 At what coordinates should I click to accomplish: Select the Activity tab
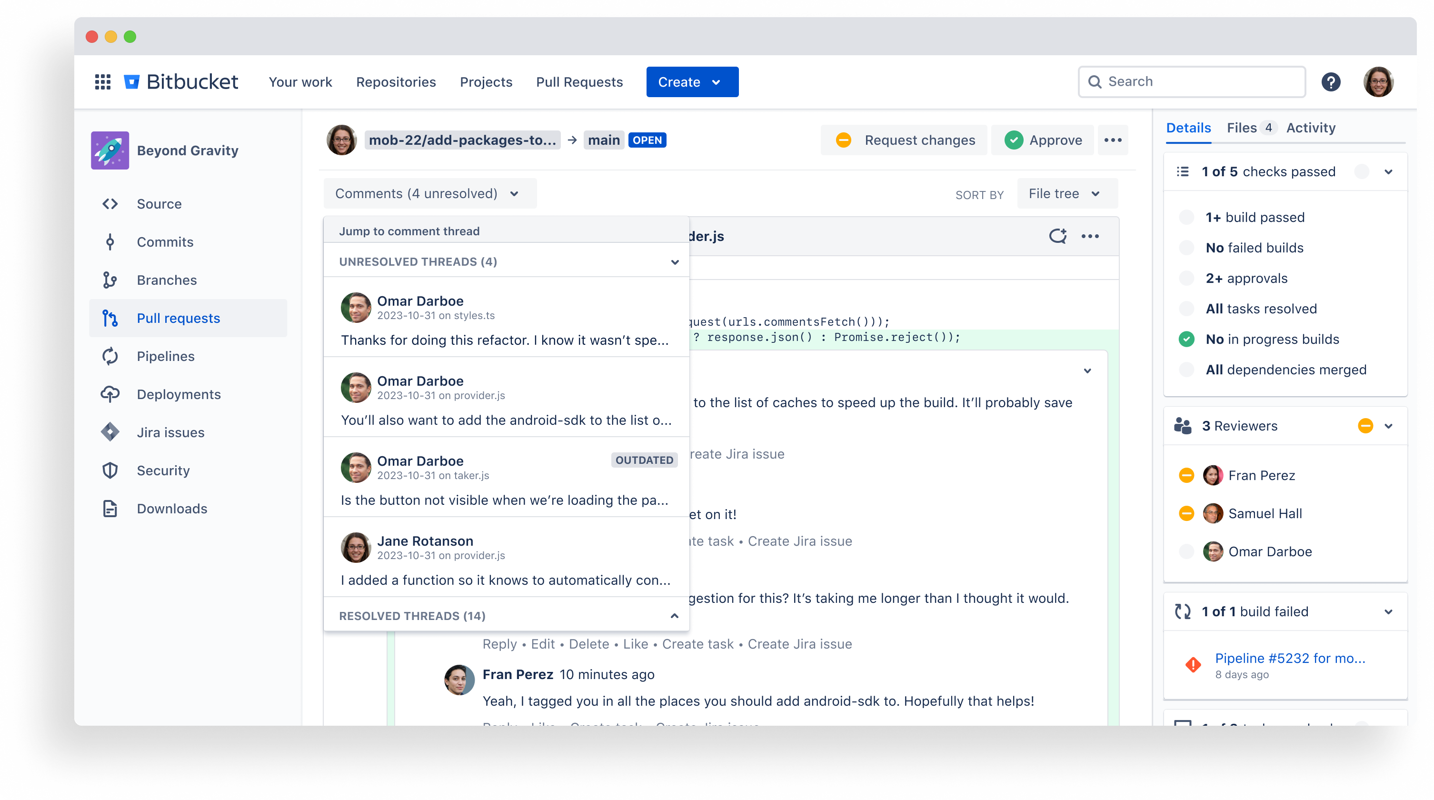(1311, 127)
